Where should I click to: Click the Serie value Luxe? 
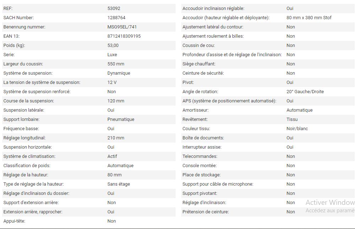[x=112, y=55]
